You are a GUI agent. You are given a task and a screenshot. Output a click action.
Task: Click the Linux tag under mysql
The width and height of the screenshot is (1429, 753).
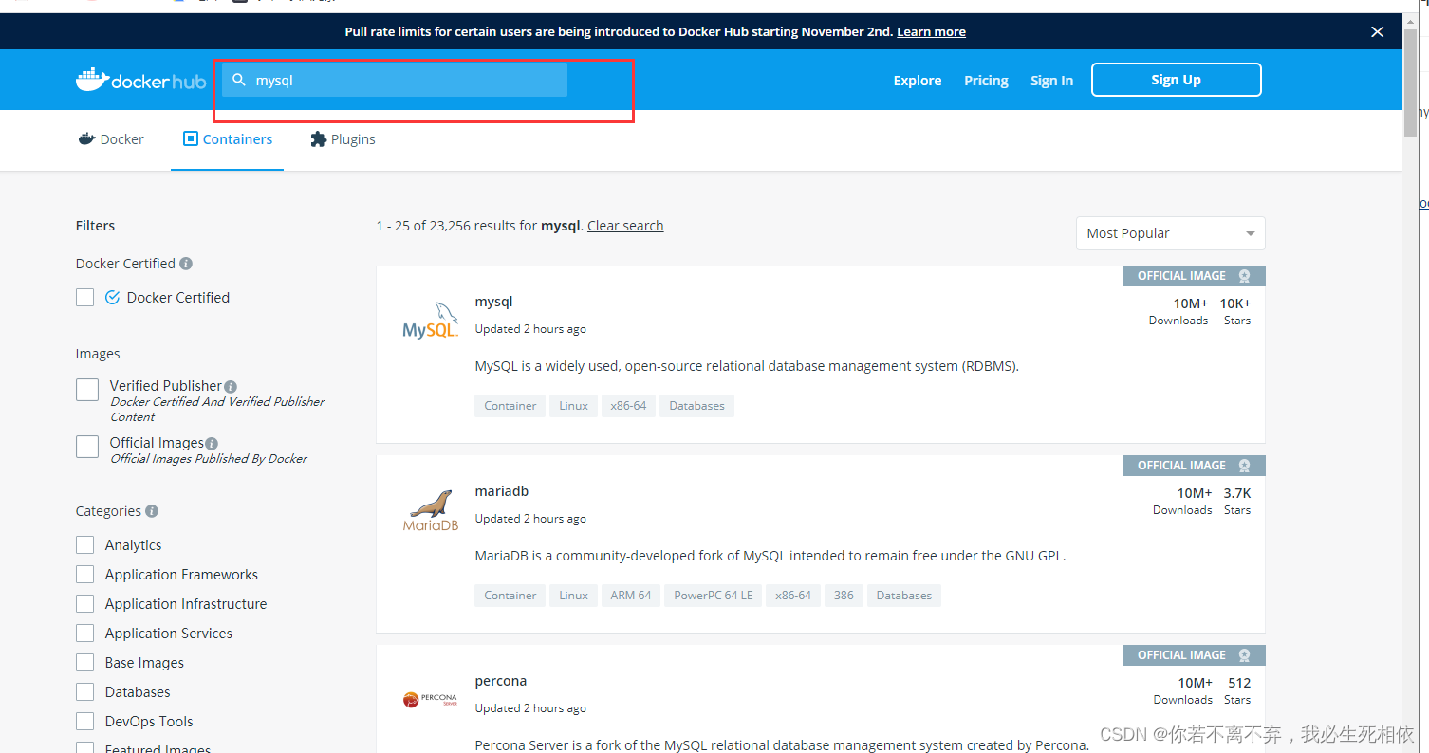[x=573, y=406]
